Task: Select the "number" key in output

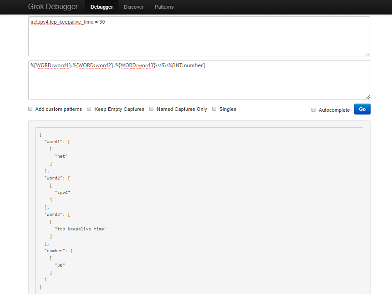Action: pyautogui.click(x=55, y=251)
